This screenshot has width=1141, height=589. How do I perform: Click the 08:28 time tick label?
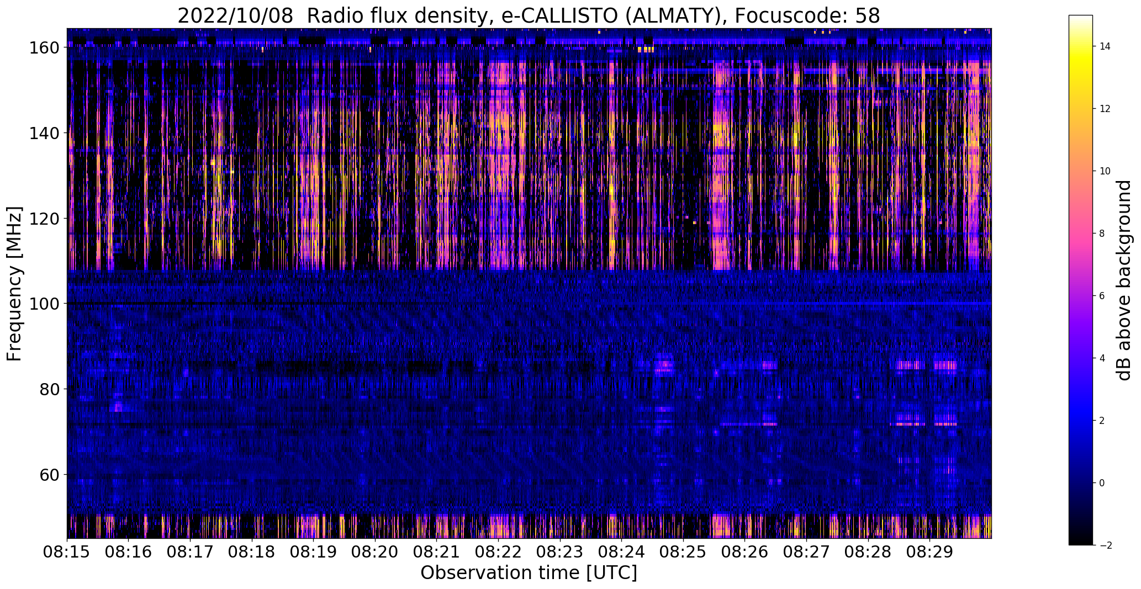click(868, 552)
